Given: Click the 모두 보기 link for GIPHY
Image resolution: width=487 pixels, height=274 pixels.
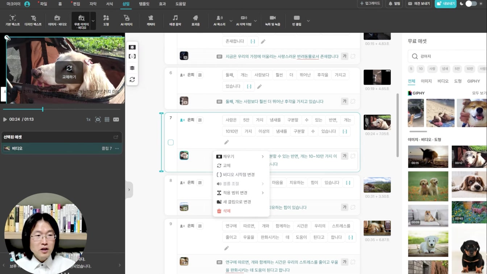Looking at the screenshot, I should point(479,93).
